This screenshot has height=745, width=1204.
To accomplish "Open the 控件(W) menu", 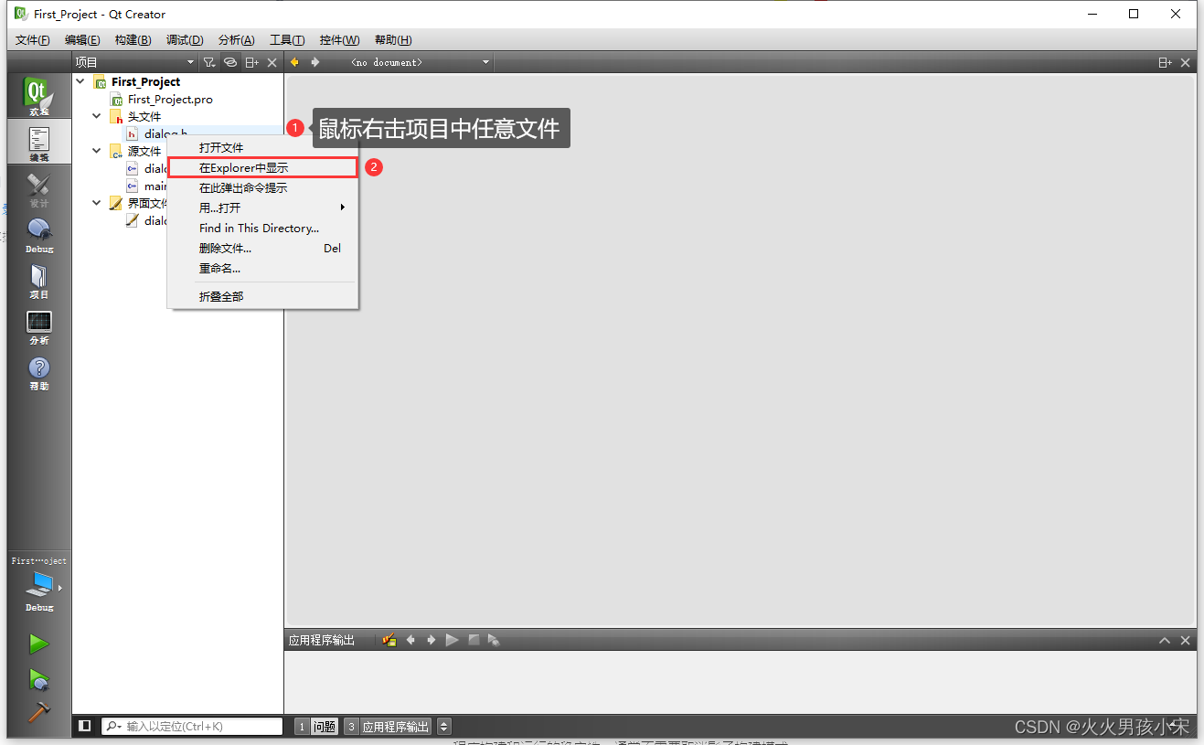I will (339, 40).
